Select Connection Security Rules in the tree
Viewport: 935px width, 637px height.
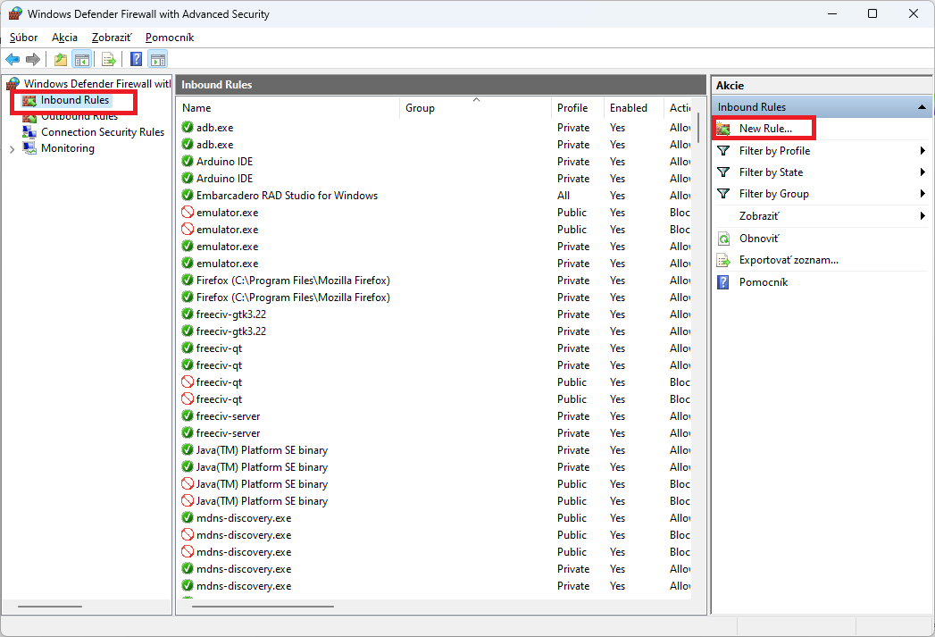(102, 132)
